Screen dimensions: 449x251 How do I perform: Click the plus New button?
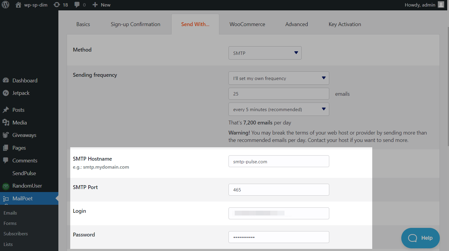pyautogui.click(x=101, y=5)
